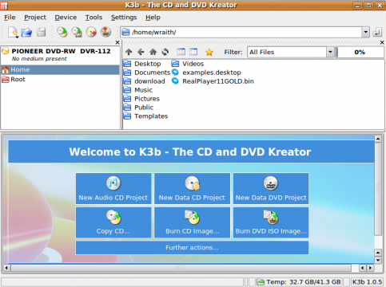Click the New Data CD Project disc icon
The height and width of the screenshot is (287, 386).
(193, 183)
